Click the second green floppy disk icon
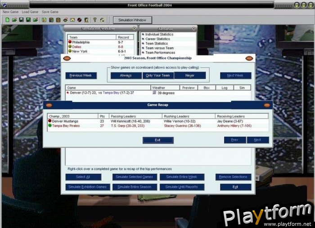Image resolution: width=315 pixels, height=228 pixels. 28,20
